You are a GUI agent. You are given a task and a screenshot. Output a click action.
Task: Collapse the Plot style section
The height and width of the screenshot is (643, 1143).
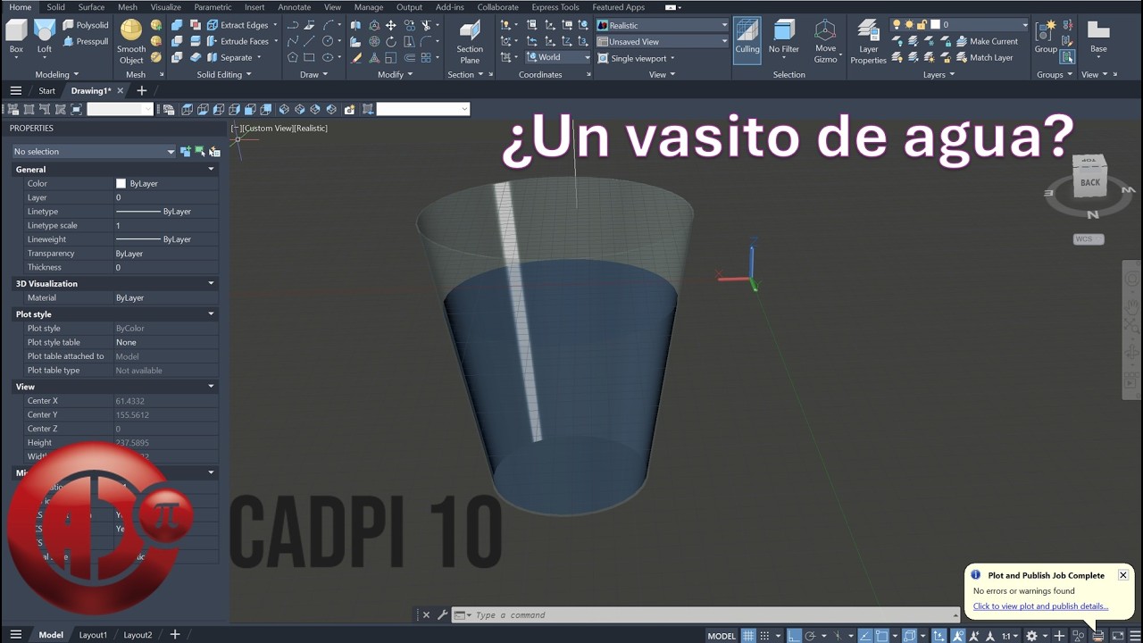click(212, 313)
